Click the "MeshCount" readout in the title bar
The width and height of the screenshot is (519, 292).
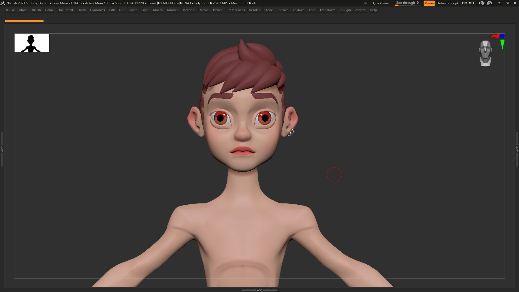pyautogui.click(x=243, y=3)
